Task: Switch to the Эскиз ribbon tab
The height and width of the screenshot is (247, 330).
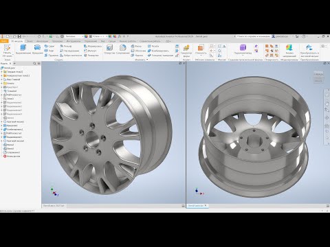Action: click(30, 41)
